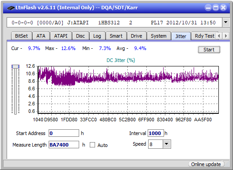Open the Disc tab

point(80,36)
